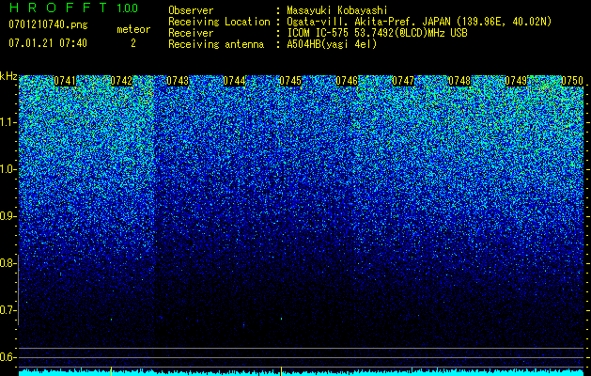Click the 0746 time marker

click(x=347, y=81)
